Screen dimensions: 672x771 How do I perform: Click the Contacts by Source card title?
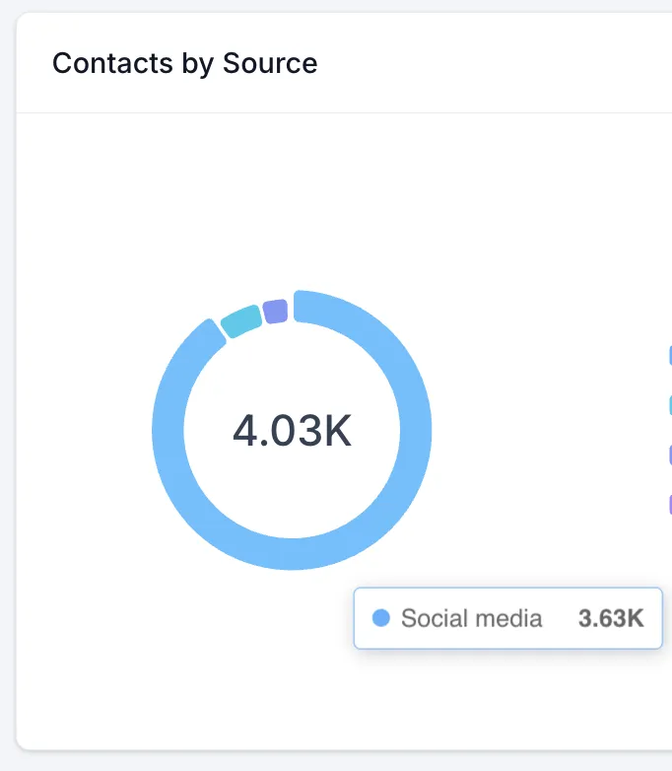(x=184, y=63)
